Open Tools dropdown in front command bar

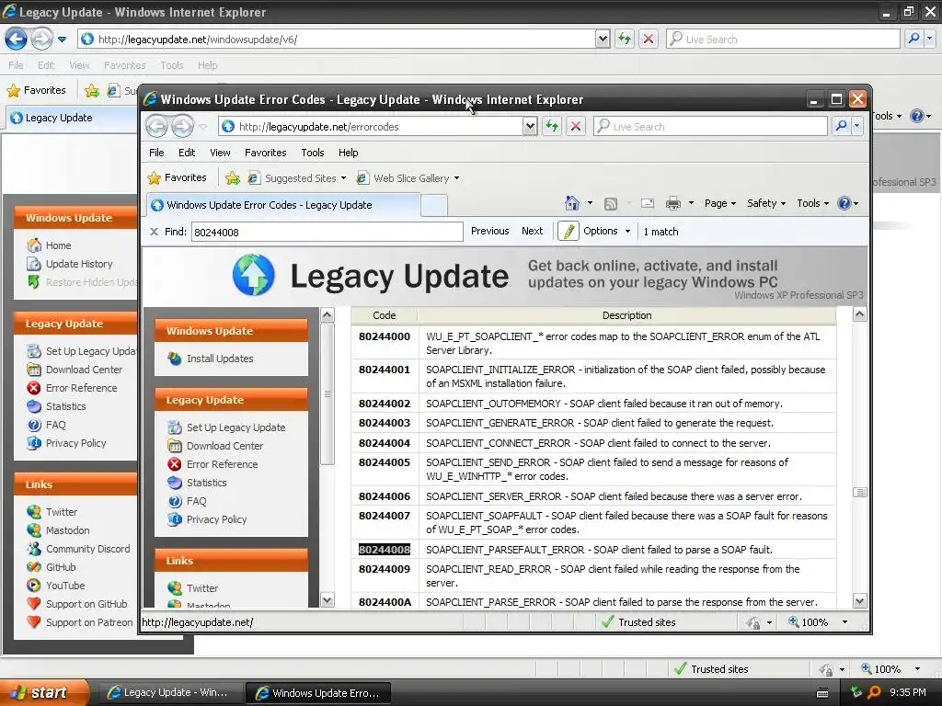[x=813, y=203]
